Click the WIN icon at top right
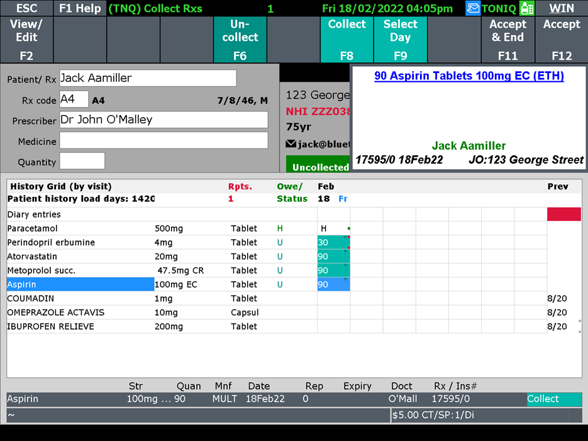Screen dimensions: 588x441 (562, 9)
